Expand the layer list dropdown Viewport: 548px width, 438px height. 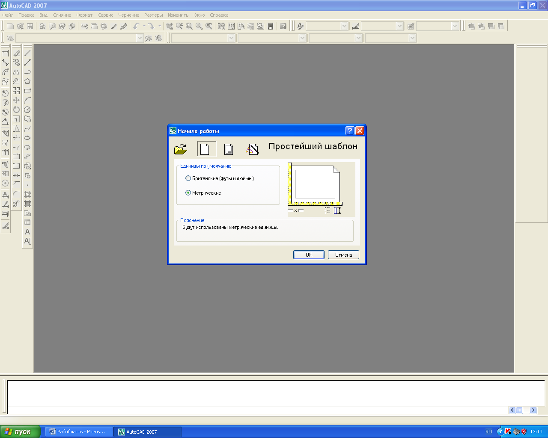tap(139, 38)
